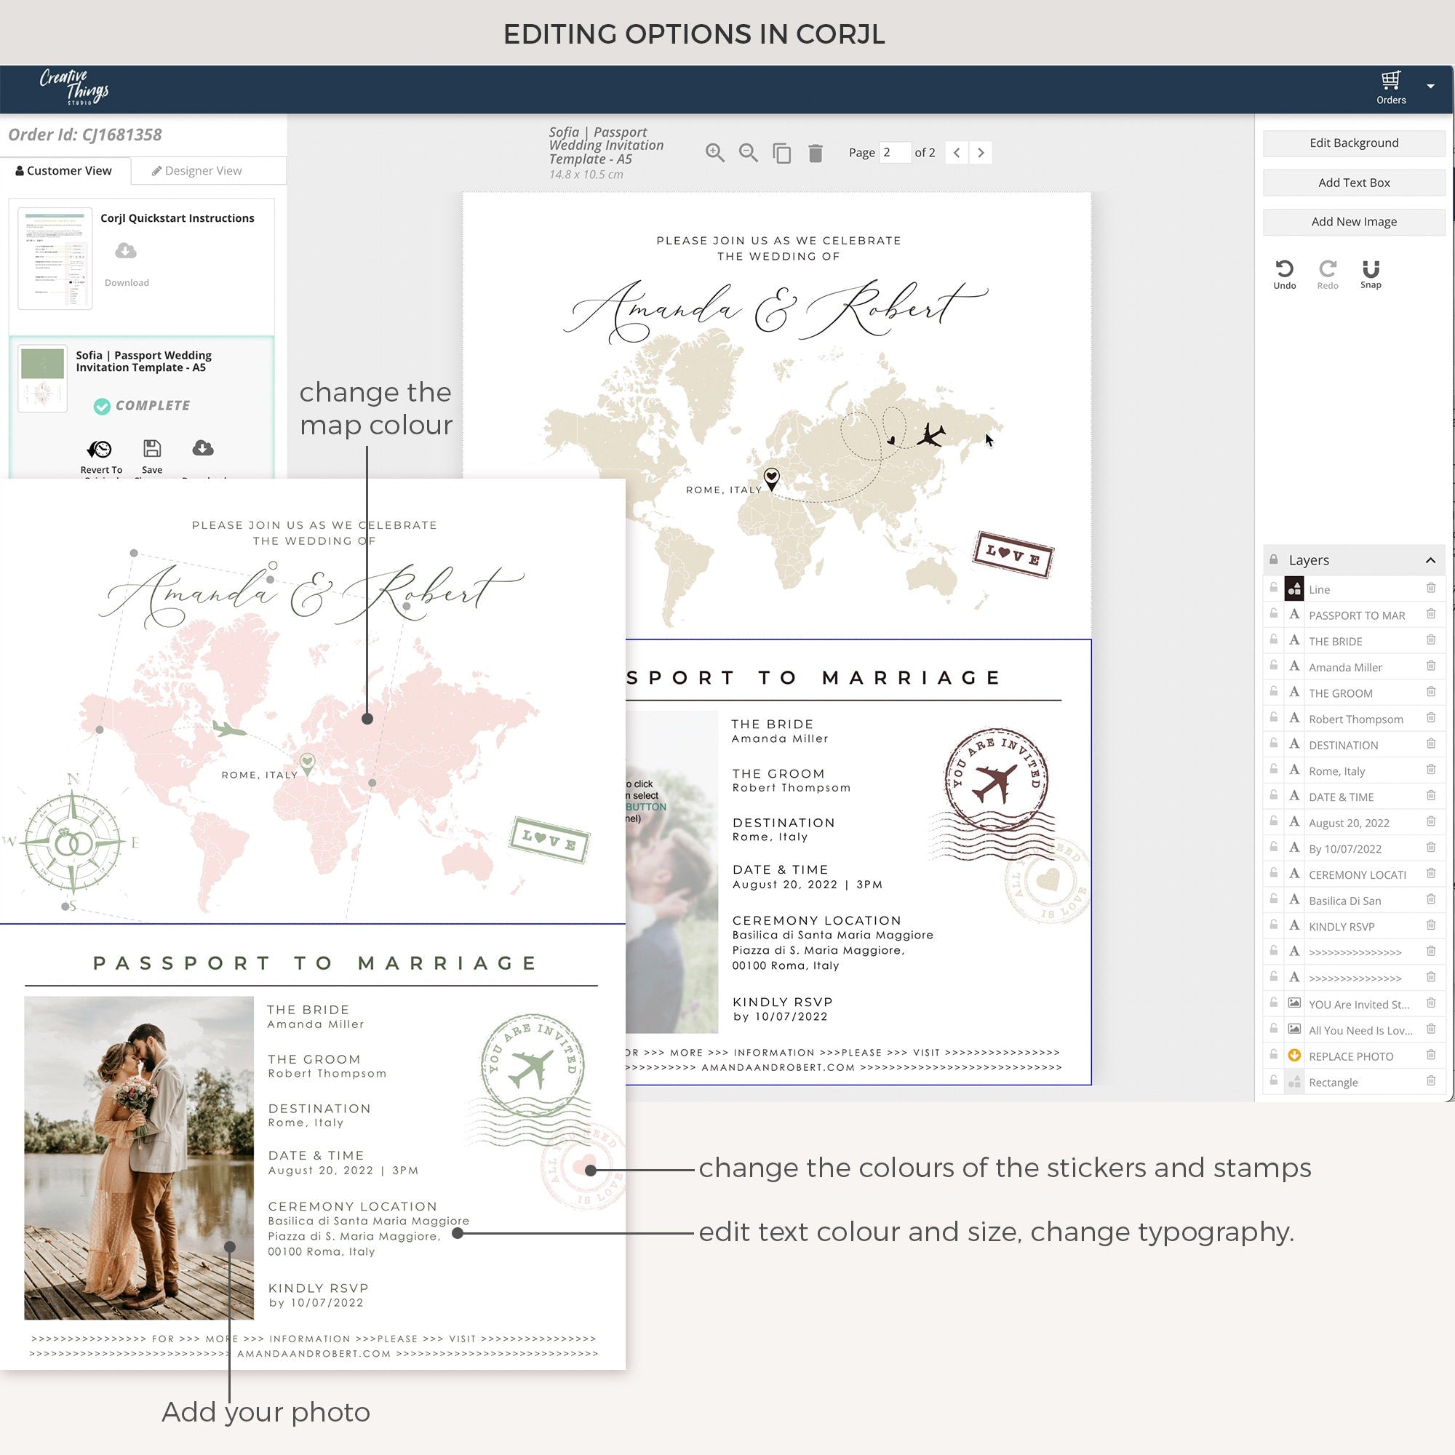Select the Zoom Out tool
The width and height of the screenshot is (1455, 1455).
coord(749,152)
